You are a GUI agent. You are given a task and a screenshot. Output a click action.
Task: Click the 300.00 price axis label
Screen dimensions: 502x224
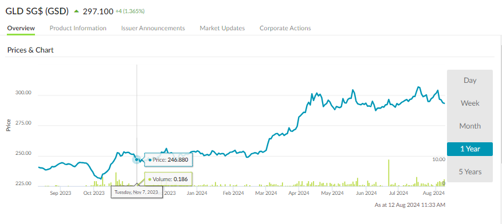[x=23, y=93]
